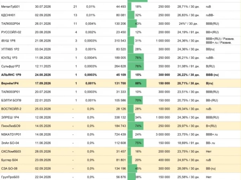The height and width of the screenshot is (180, 241).
Task: Click the value 338 132 cell
Action: tap(120, 117)
